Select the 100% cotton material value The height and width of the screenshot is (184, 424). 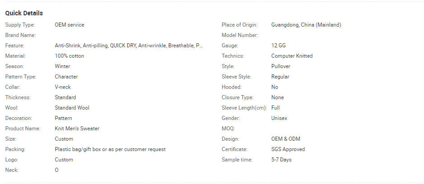coord(69,56)
